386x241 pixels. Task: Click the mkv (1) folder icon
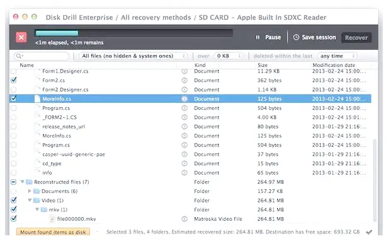click(x=44, y=209)
